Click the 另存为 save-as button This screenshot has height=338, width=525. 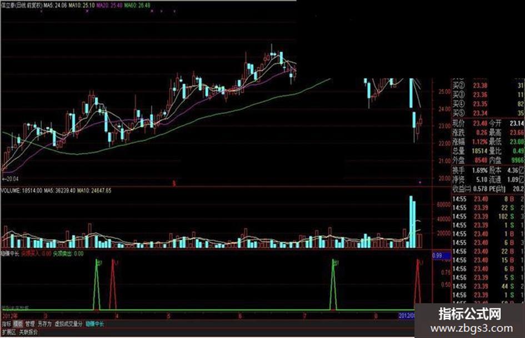[x=44, y=324]
